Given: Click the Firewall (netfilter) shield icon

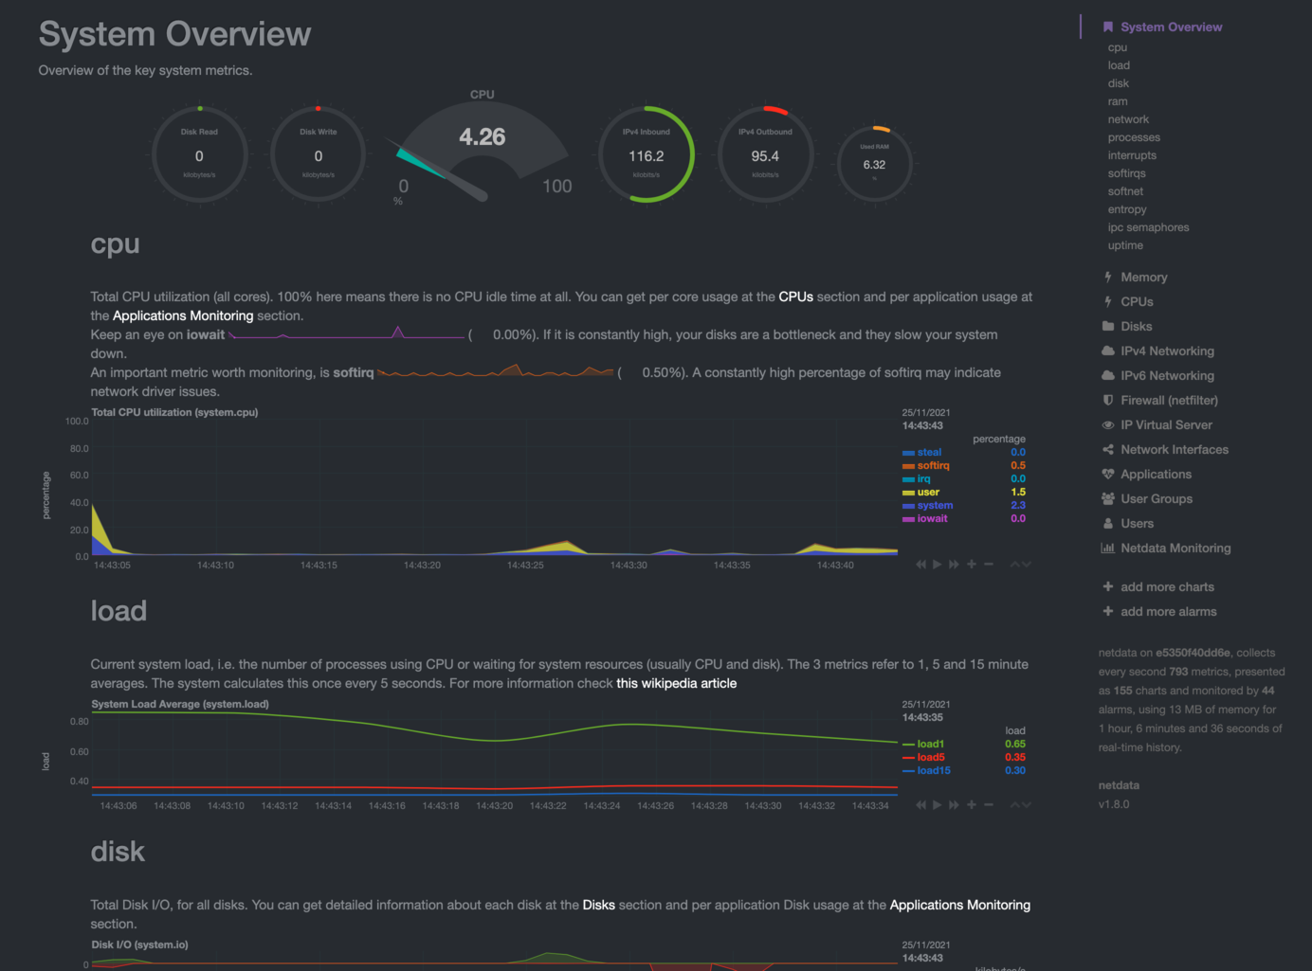Looking at the screenshot, I should [1107, 401].
